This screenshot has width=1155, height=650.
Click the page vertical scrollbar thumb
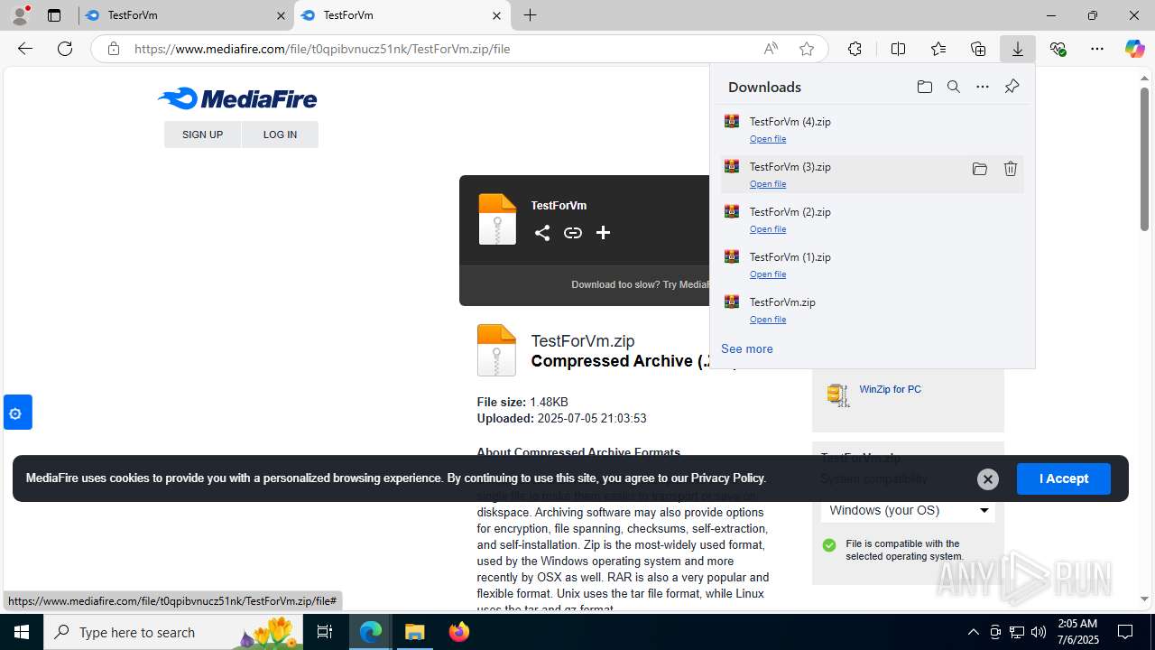(x=1144, y=158)
